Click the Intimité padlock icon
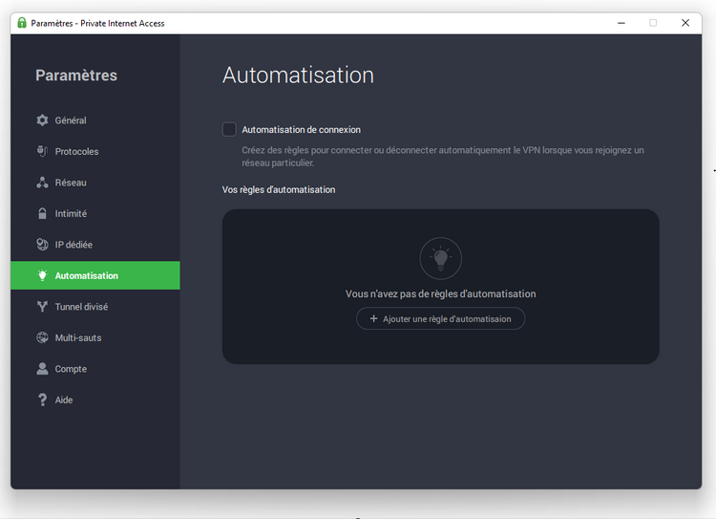Viewport: 716px width, 519px height. pyautogui.click(x=42, y=213)
